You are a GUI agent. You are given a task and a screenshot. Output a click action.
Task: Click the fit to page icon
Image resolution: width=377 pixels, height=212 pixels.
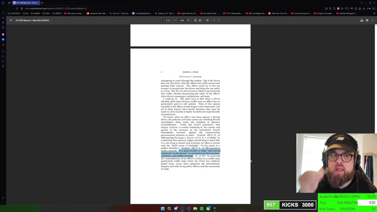click(195, 20)
